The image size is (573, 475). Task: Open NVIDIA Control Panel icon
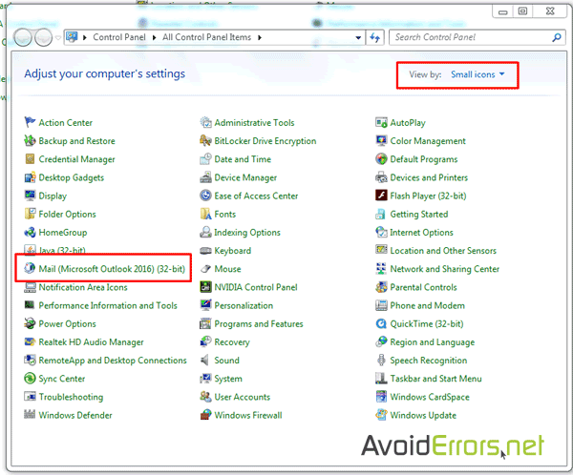(x=206, y=287)
